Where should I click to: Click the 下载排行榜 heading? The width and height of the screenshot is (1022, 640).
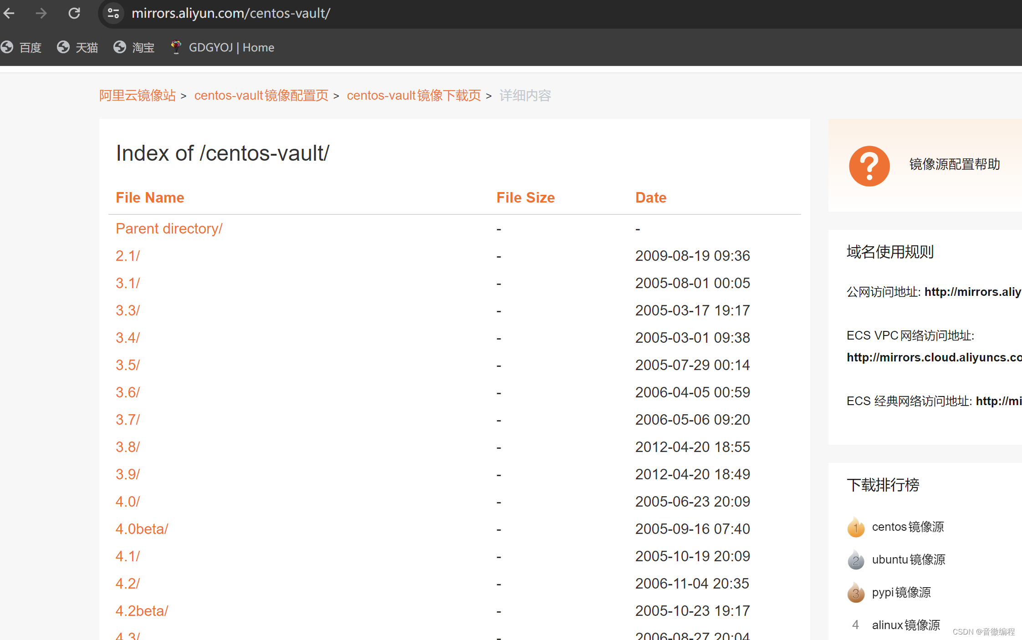pyautogui.click(x=883, y=485)
